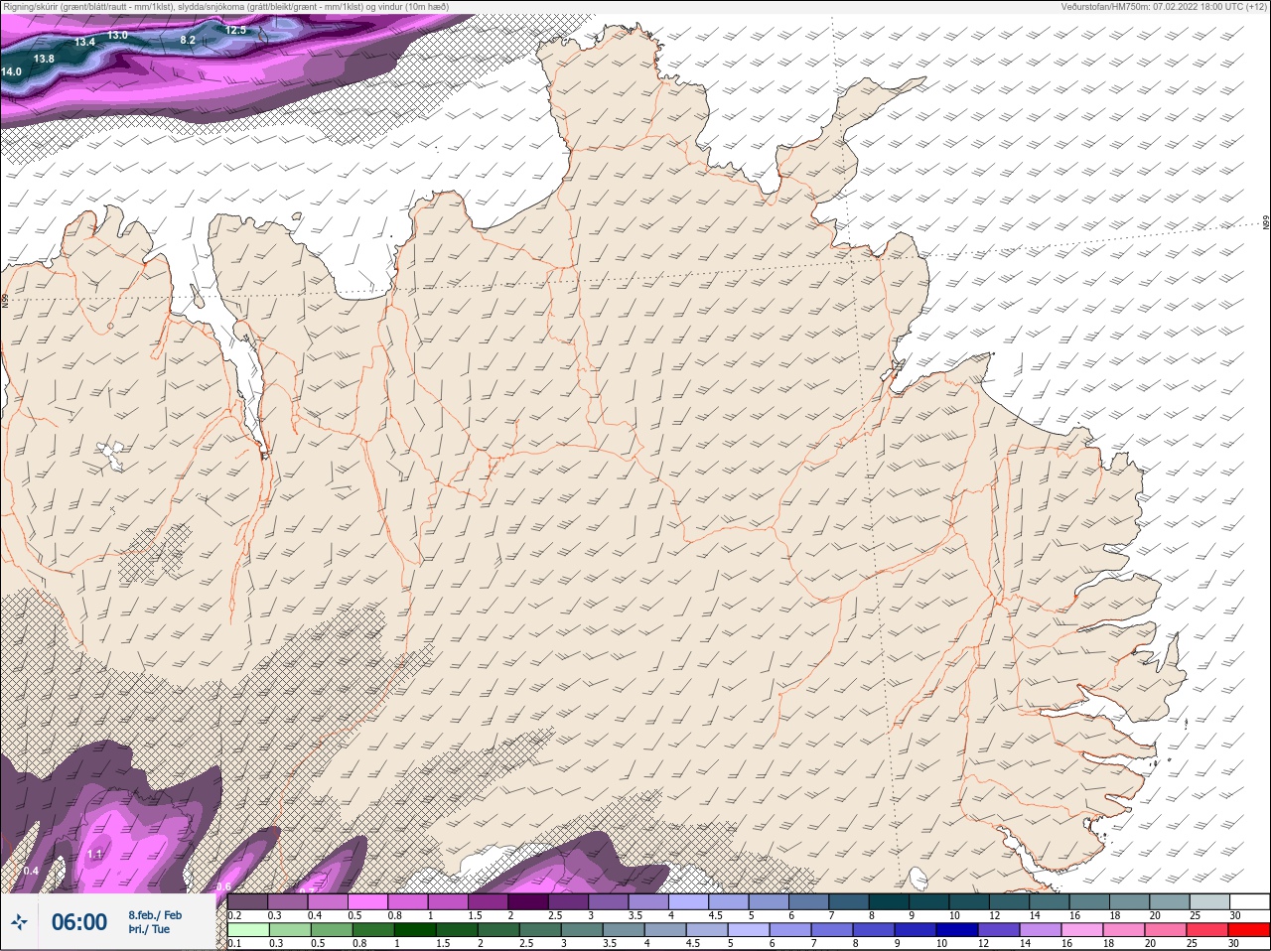
Task: Click the 12.5 precipitation value on map
Action: (x=235, y=30)
